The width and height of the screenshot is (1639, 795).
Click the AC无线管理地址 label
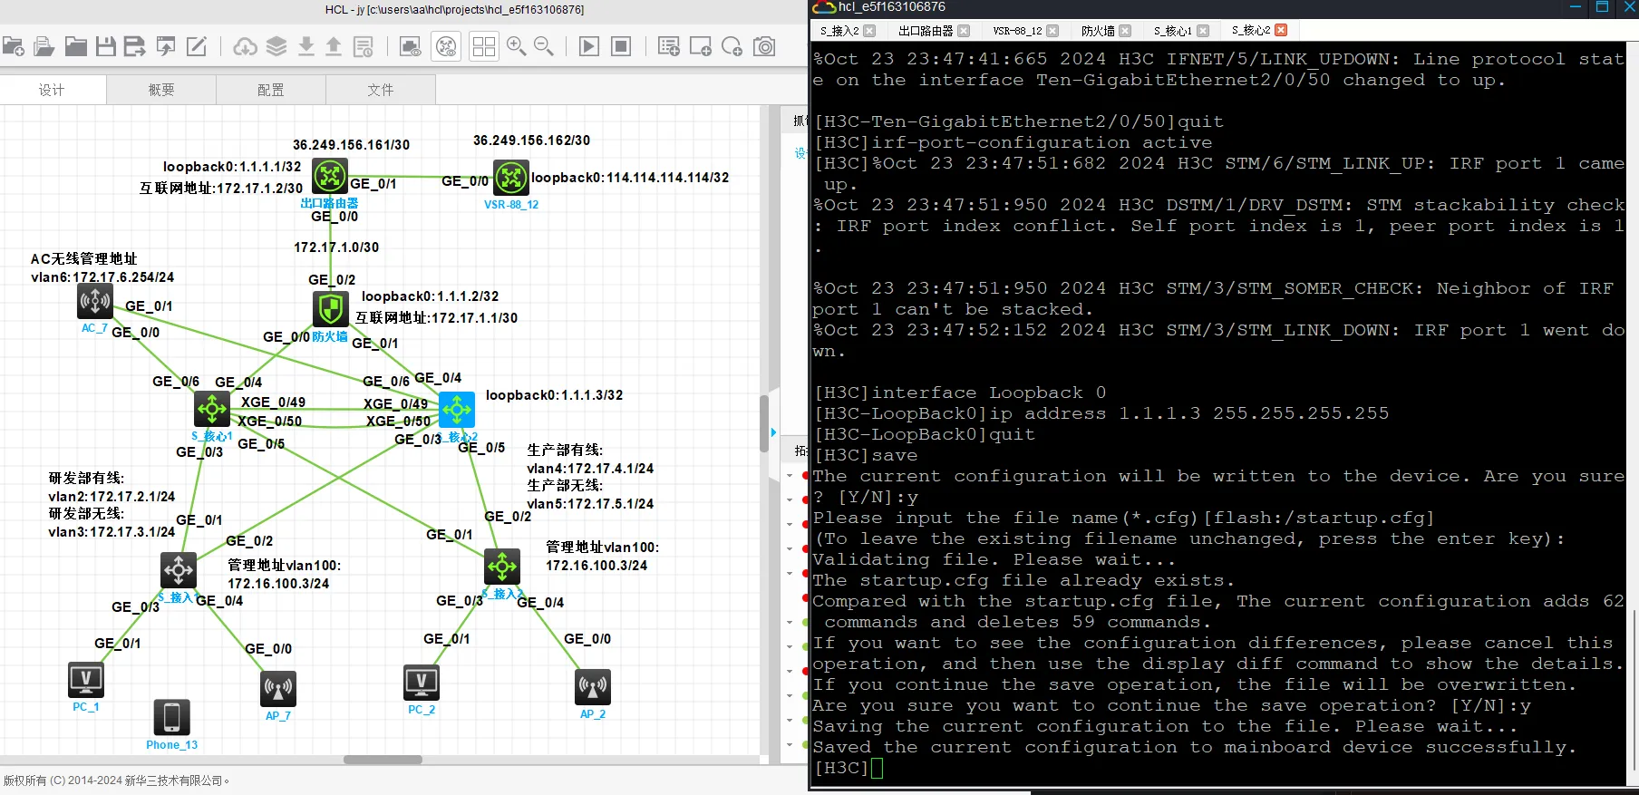point(84,259)
